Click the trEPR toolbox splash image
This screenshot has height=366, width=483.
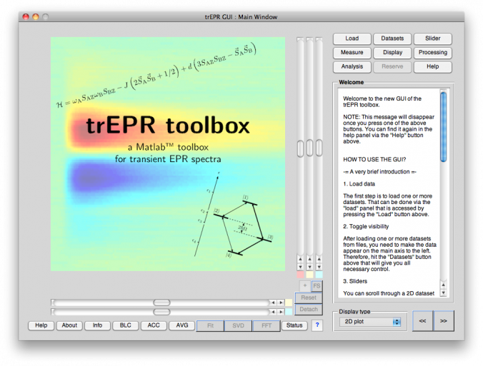coord(168,154)
